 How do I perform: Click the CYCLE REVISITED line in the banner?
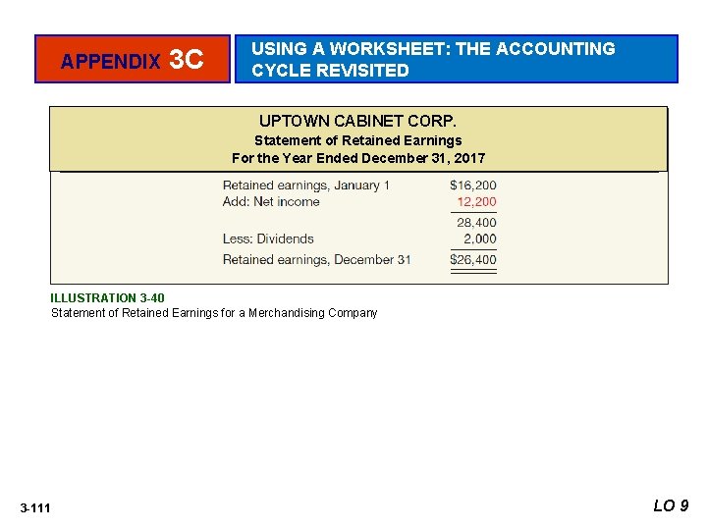click(330, 71)
